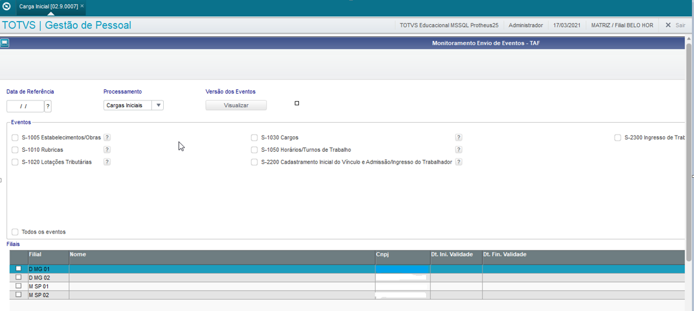Click TOTVS Educacional MSSQL Protheus25 label
694x311 pixels.
click(449, 25)
